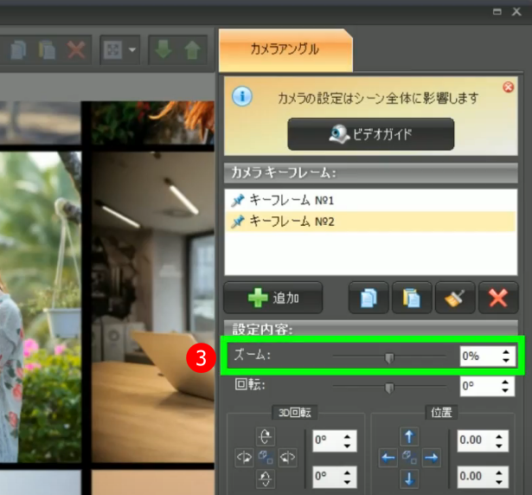This screenshot has height=495, width=532.
Task: Click the 3D rotate upward icon
Action: click(266, 438)
